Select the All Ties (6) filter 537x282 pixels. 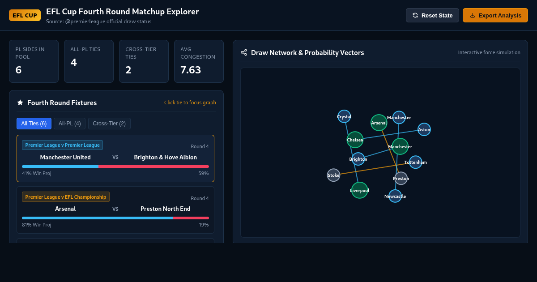point(34,124)
